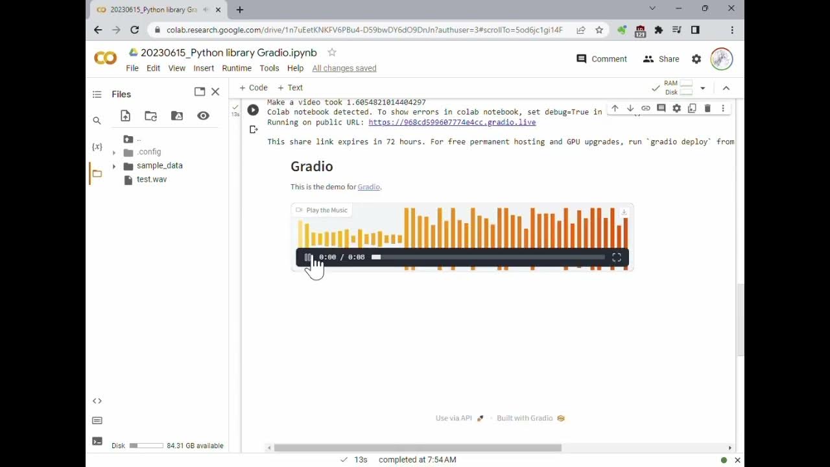Share the notebook
This screenshot has width=830, height=467.
click(x=661, y=59)
